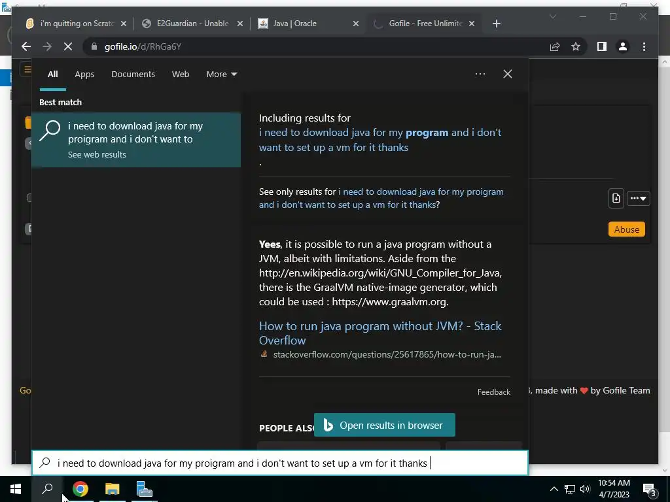Open Stack Overflow "How to run java program" link

tap(380, 333)
